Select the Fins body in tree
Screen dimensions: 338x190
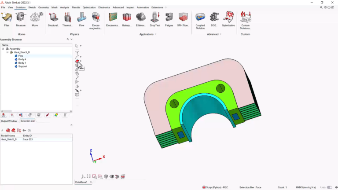21,56
